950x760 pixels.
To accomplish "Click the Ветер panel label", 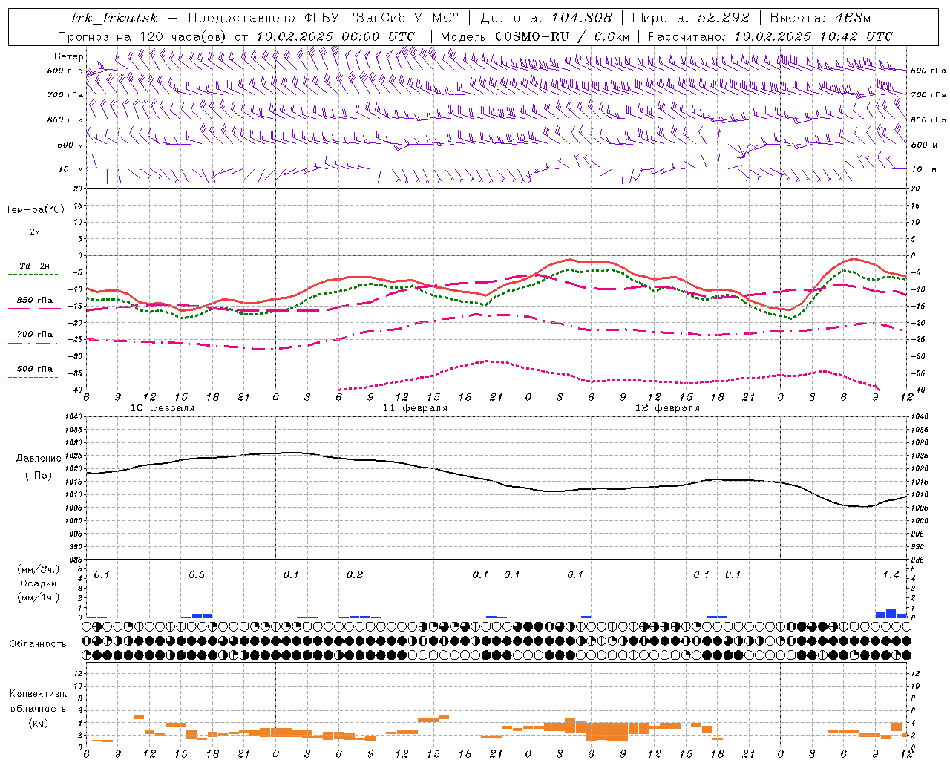I will [x=68, y=56].
